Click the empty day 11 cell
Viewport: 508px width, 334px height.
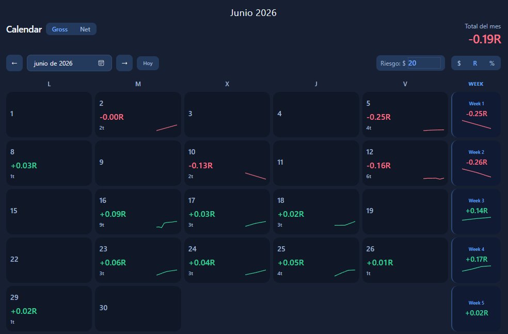(x=316, y=163)
